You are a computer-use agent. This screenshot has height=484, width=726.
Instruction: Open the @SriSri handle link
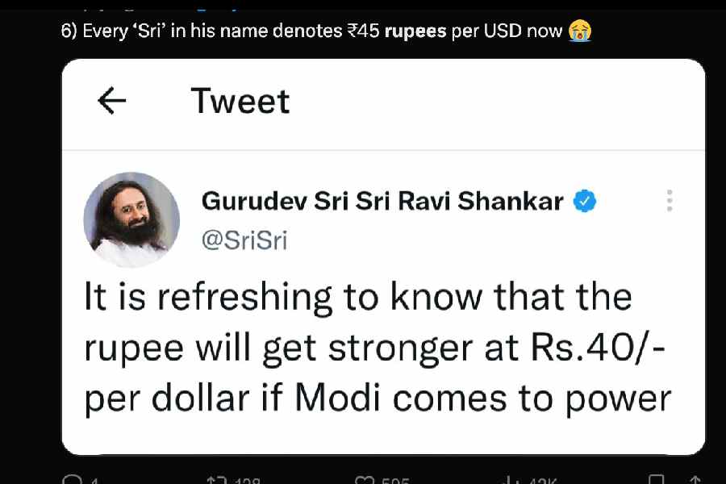(244, 240)
